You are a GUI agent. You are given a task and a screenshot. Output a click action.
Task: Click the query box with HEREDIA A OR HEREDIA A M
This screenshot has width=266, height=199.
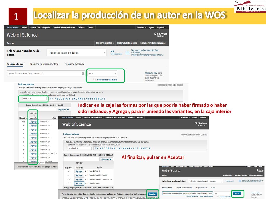[x=188, y=193]
